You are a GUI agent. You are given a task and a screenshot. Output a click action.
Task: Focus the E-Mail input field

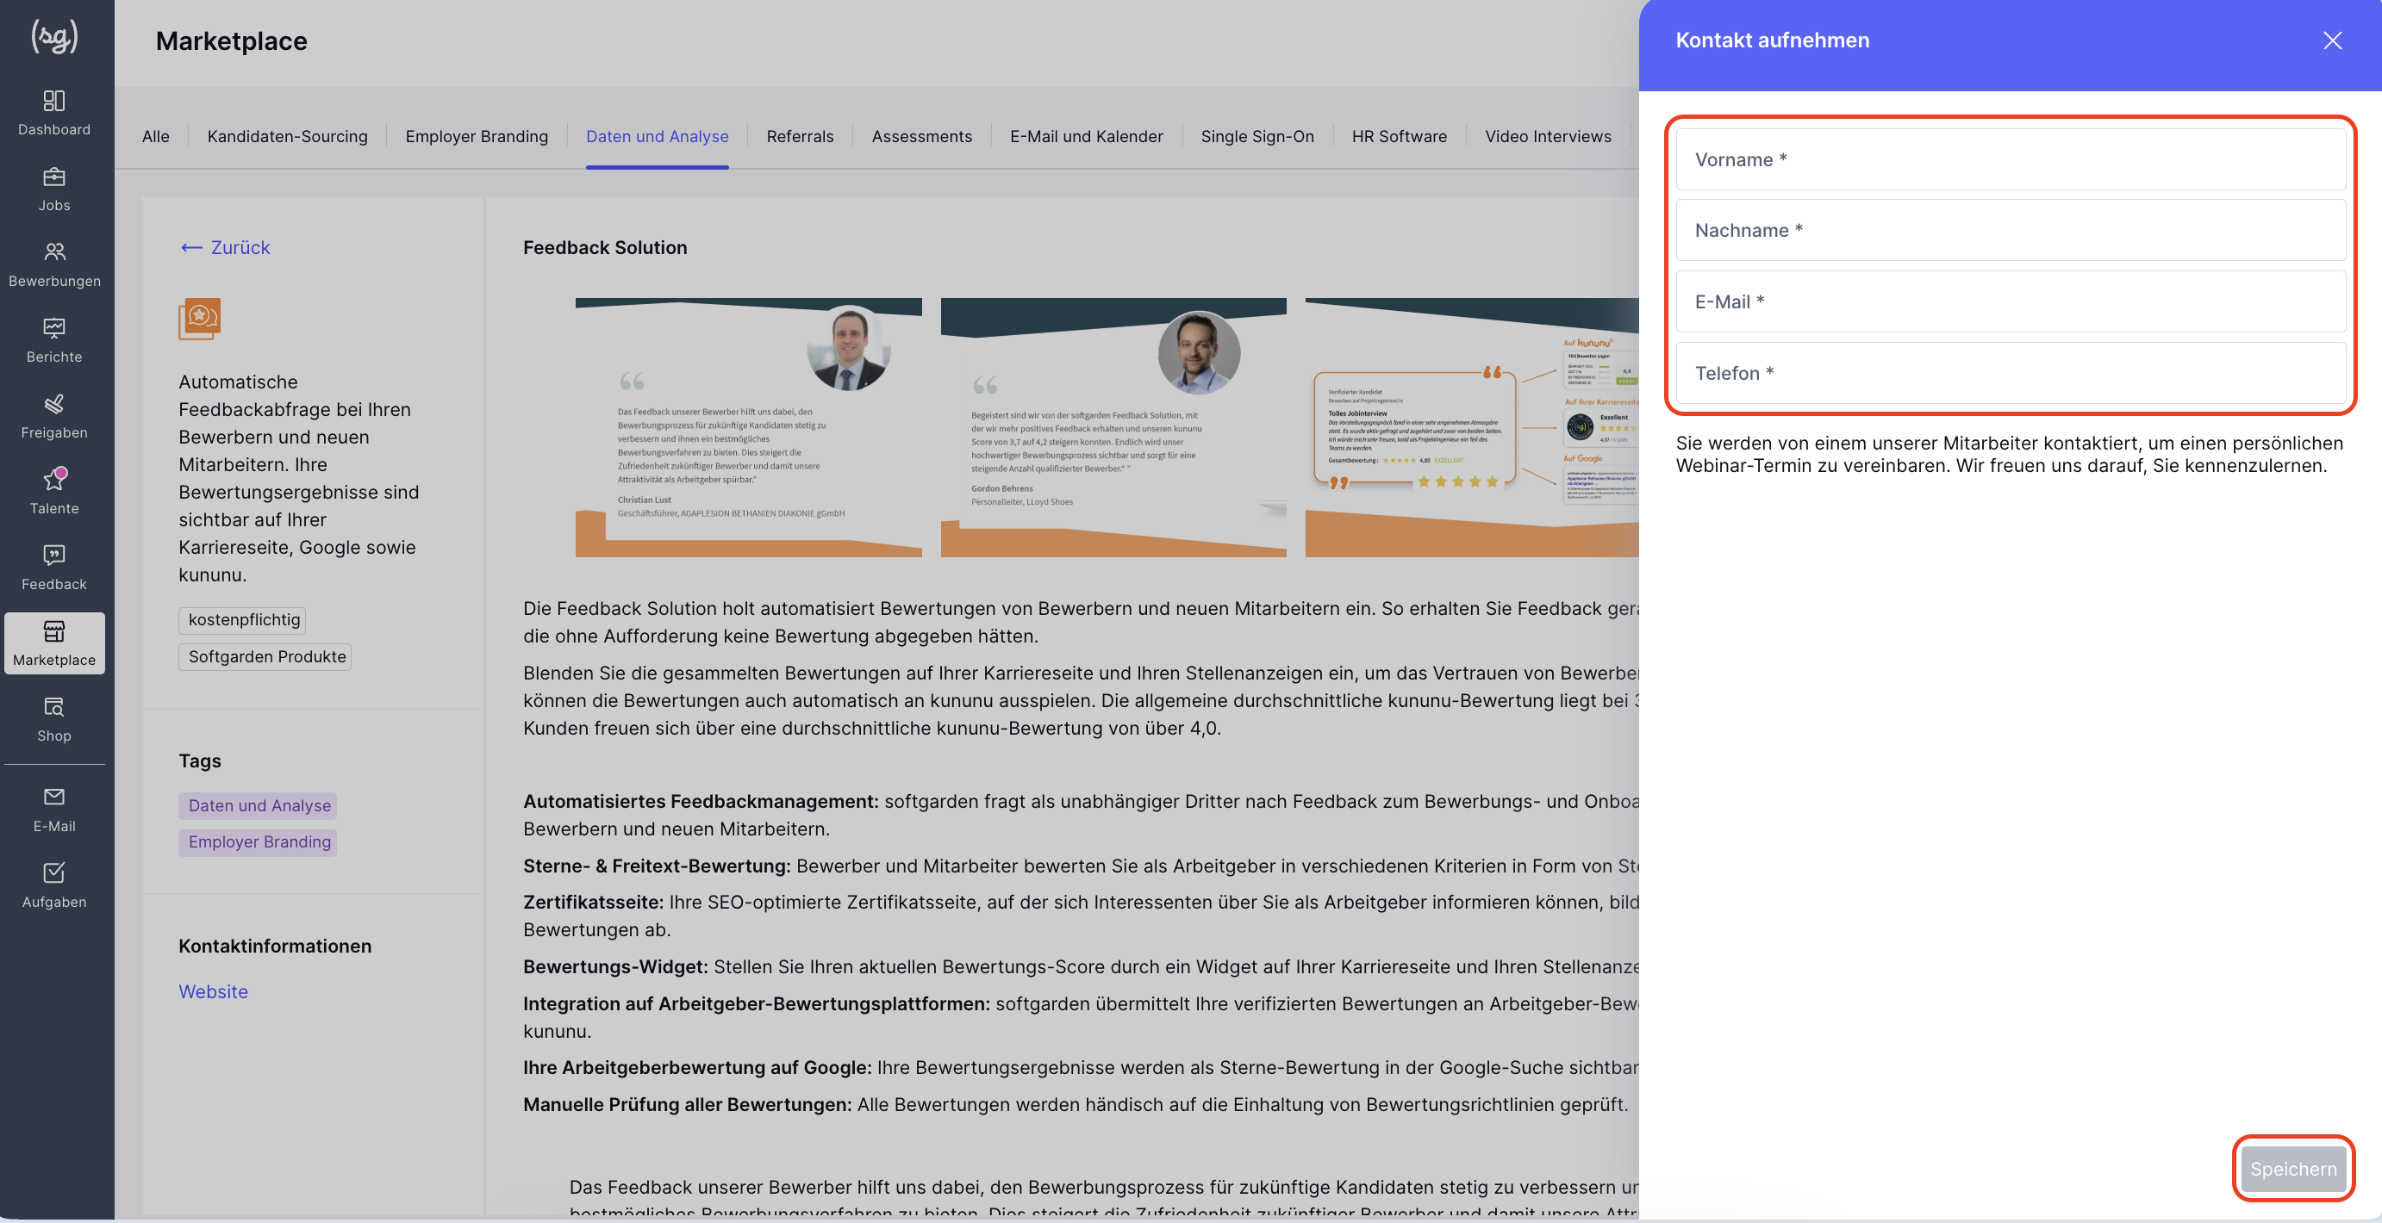coord(2011,301)
